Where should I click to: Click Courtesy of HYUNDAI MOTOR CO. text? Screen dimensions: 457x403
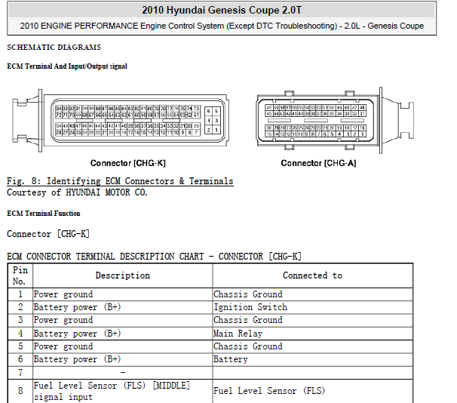tap(77, 192)
